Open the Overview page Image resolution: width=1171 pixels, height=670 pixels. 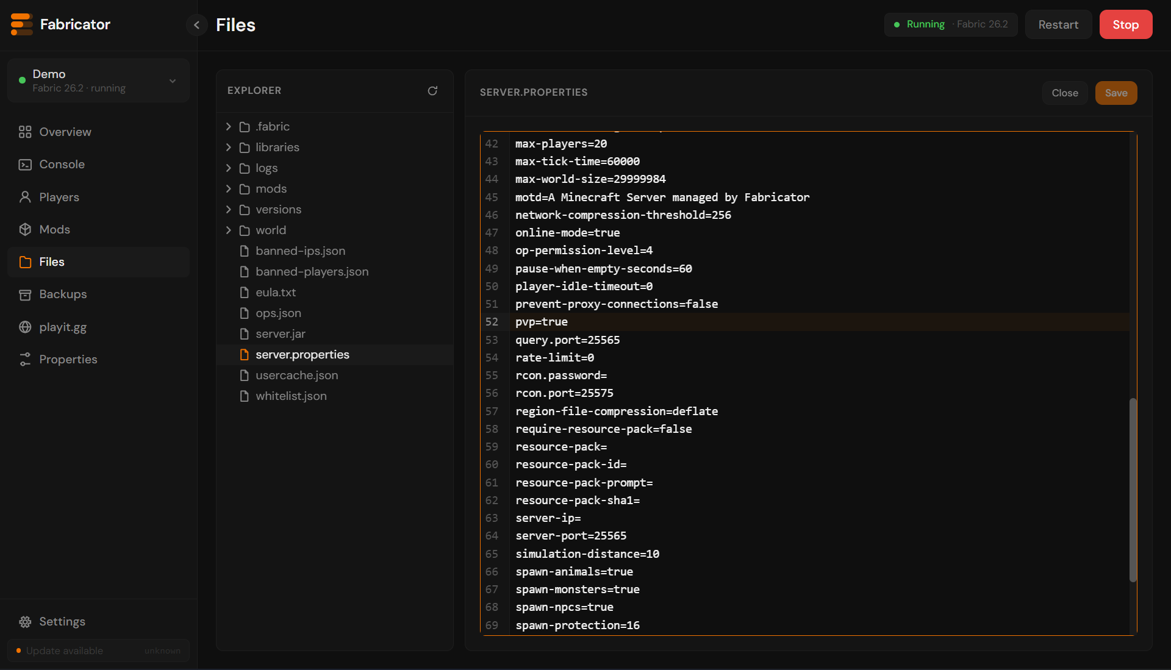tap(98, 132)
